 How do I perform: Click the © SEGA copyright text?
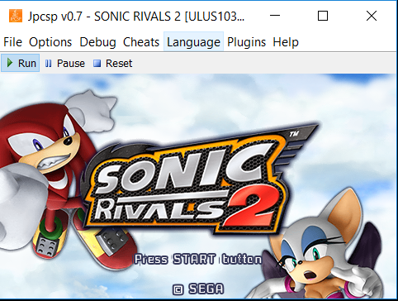pos(198,289)
